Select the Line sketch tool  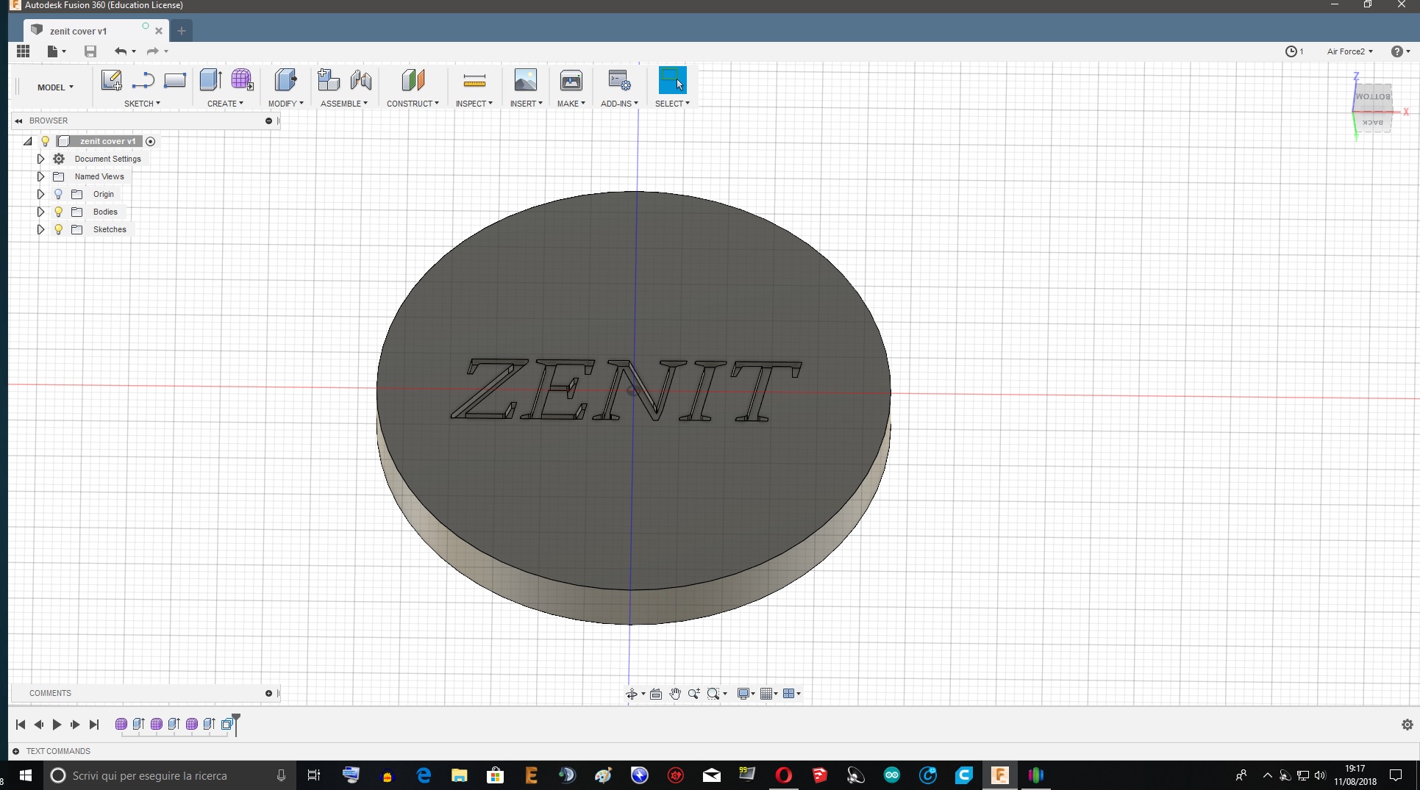point(143,80)
